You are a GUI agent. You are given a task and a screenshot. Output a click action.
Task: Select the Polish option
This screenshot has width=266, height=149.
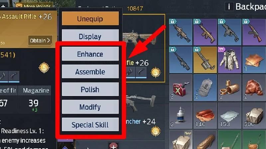click(x=90, y=89)
